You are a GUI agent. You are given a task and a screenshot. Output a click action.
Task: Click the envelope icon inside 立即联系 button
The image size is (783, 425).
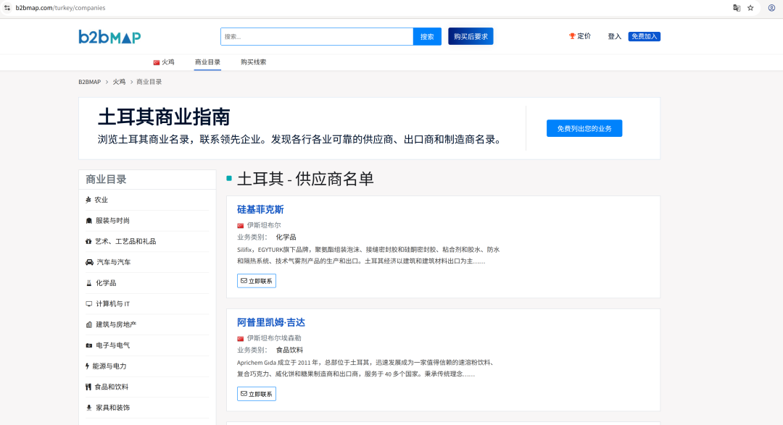click(x=243, y=280)
